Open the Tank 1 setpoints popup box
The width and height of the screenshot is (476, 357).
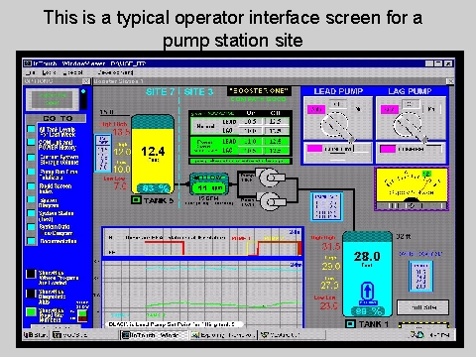coord(420,277)
